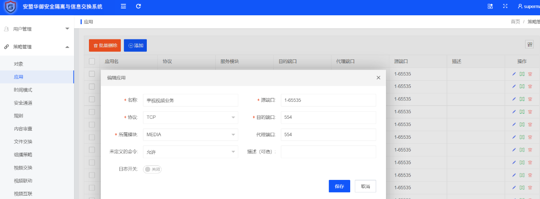Open the 协议 TCP dropdown
540x199 pixels.
click(190, 118)
